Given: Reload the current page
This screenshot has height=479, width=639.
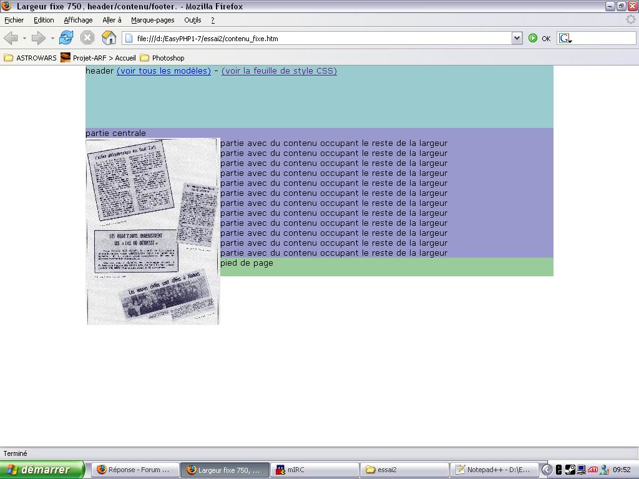Looking at the screenshot, I should 66,38.
